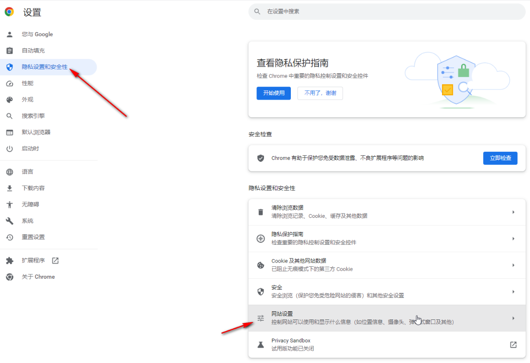This screenshot has height=363, width=530.
Task: Click the search magnifier icon in settings search
Action: (x=257, y=11)
